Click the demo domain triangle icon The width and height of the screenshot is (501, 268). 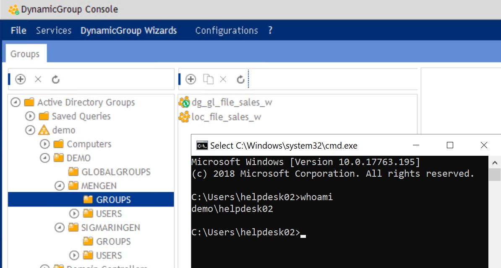44,130
